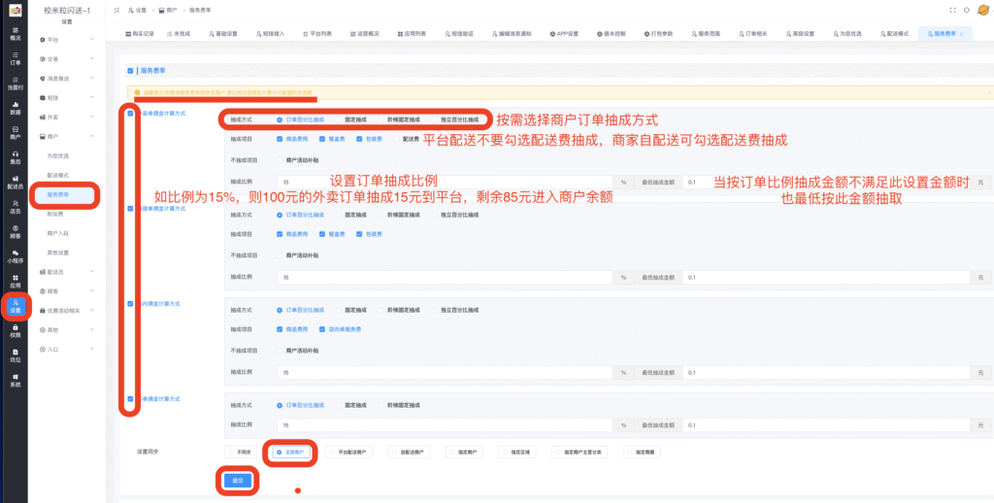Viewport: 994px width, 503px height.
Task: Switch to the 版本控制 tab
Action: coord(612,34)
